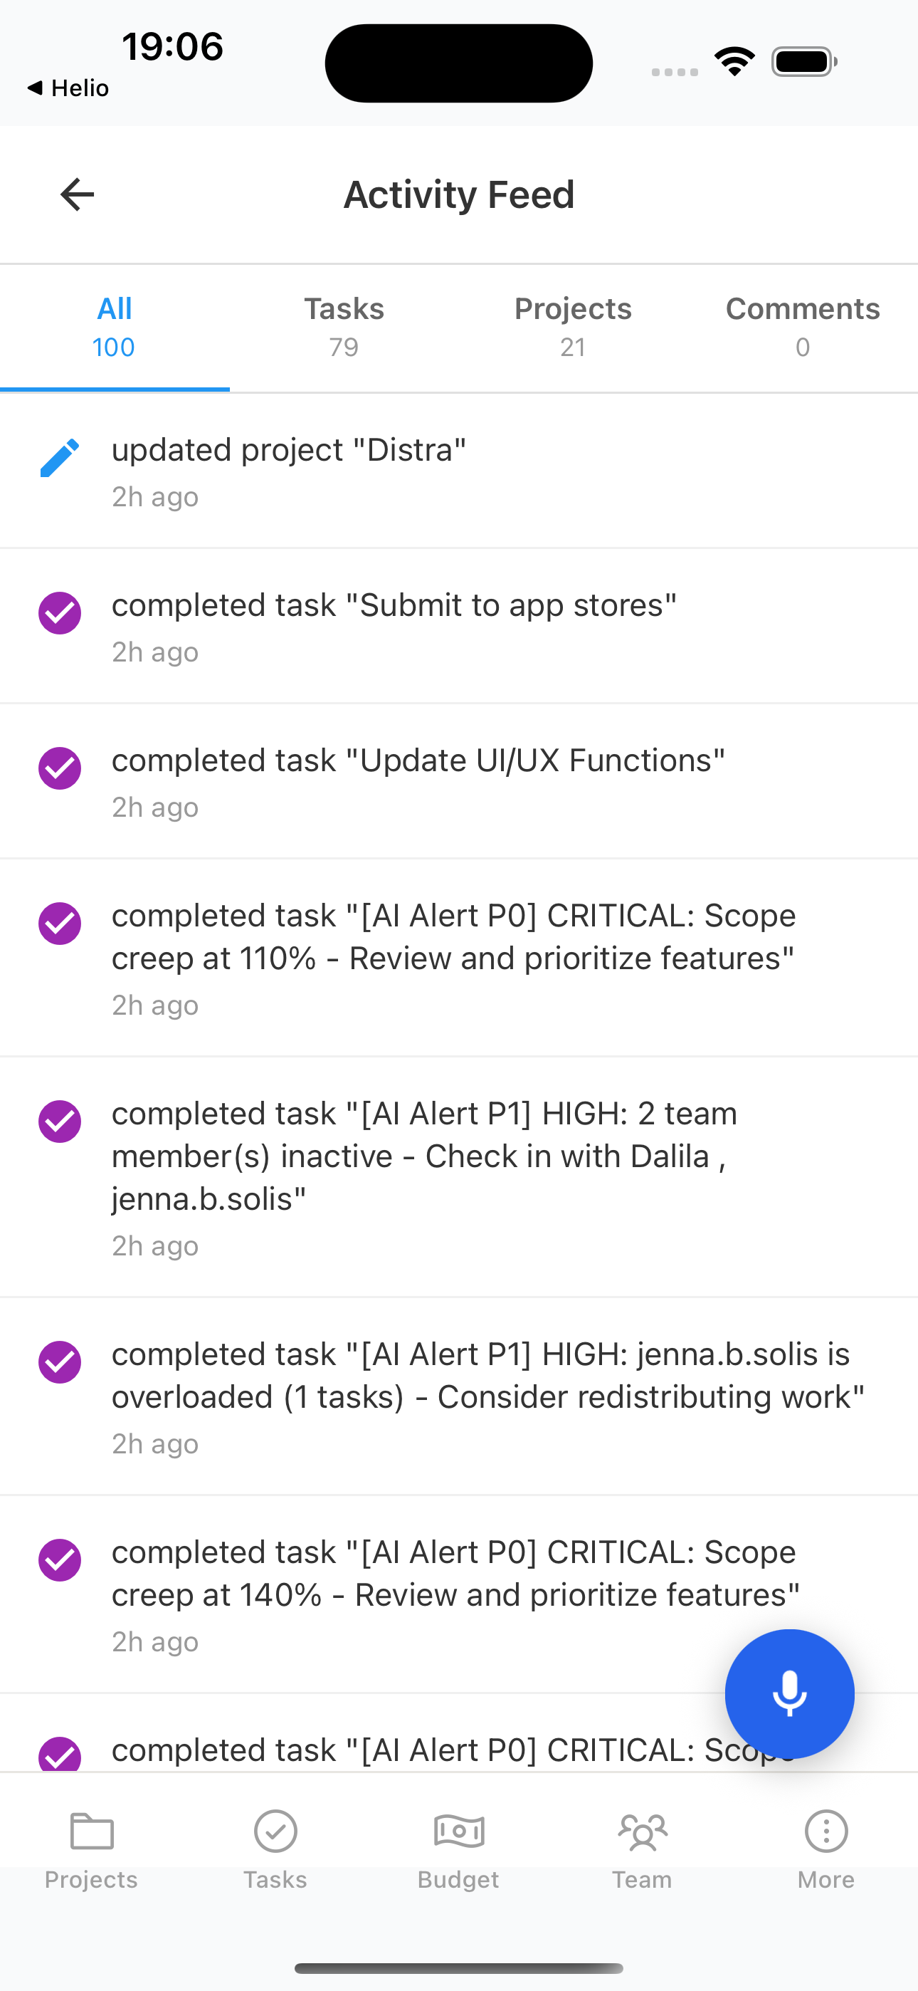Open the "Submit to app stores" completed task entry
This screenshot has width=918, height=1991.
459,625
